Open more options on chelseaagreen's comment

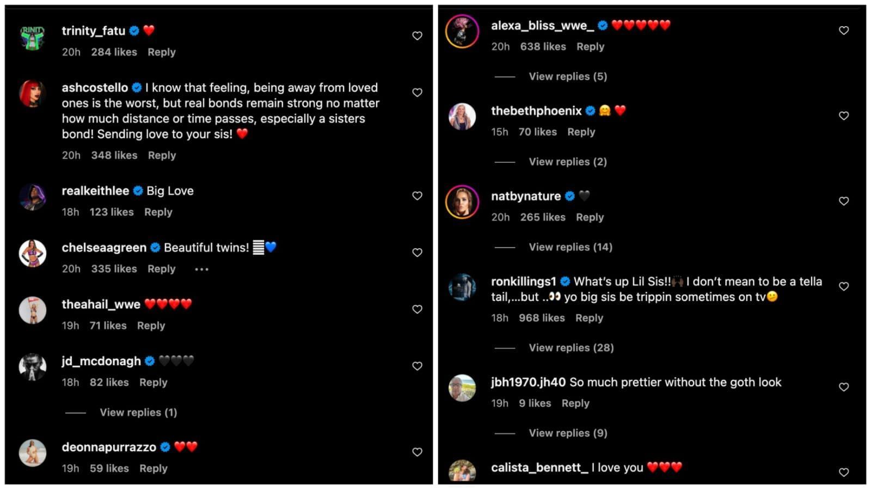point(201,268)
